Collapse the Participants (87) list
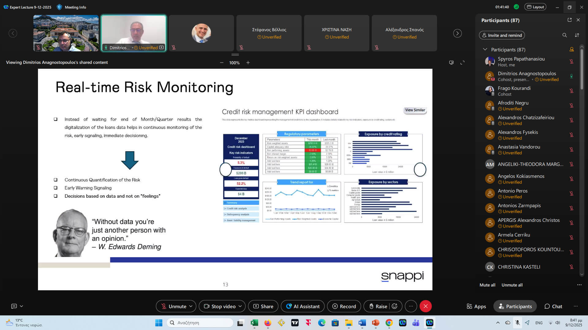588x330 pixels. coord(485,50)
